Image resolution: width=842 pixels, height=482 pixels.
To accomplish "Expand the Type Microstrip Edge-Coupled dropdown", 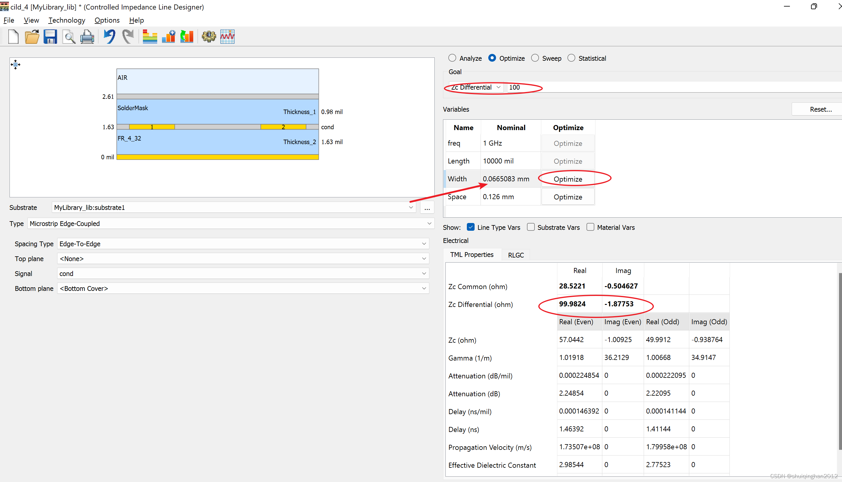I will pos(231,224).
